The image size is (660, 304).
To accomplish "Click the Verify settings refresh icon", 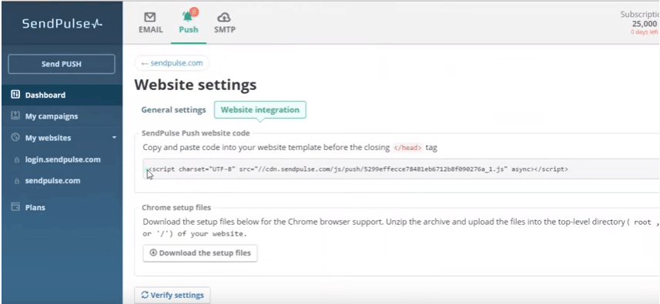I will coord(145,295).
